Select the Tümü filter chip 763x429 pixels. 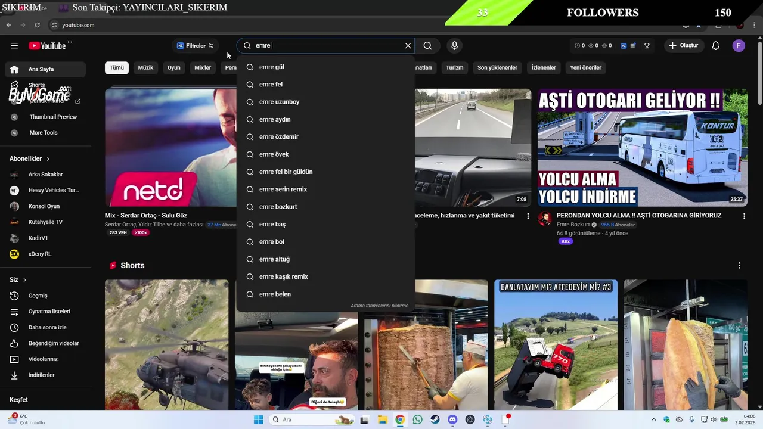tap(117, 67)
